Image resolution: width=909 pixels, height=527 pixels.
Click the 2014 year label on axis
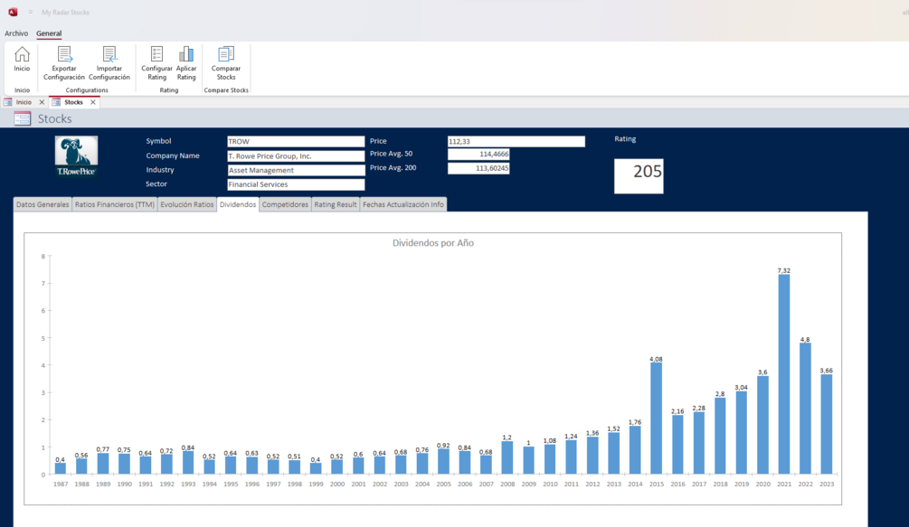point(635,485)
